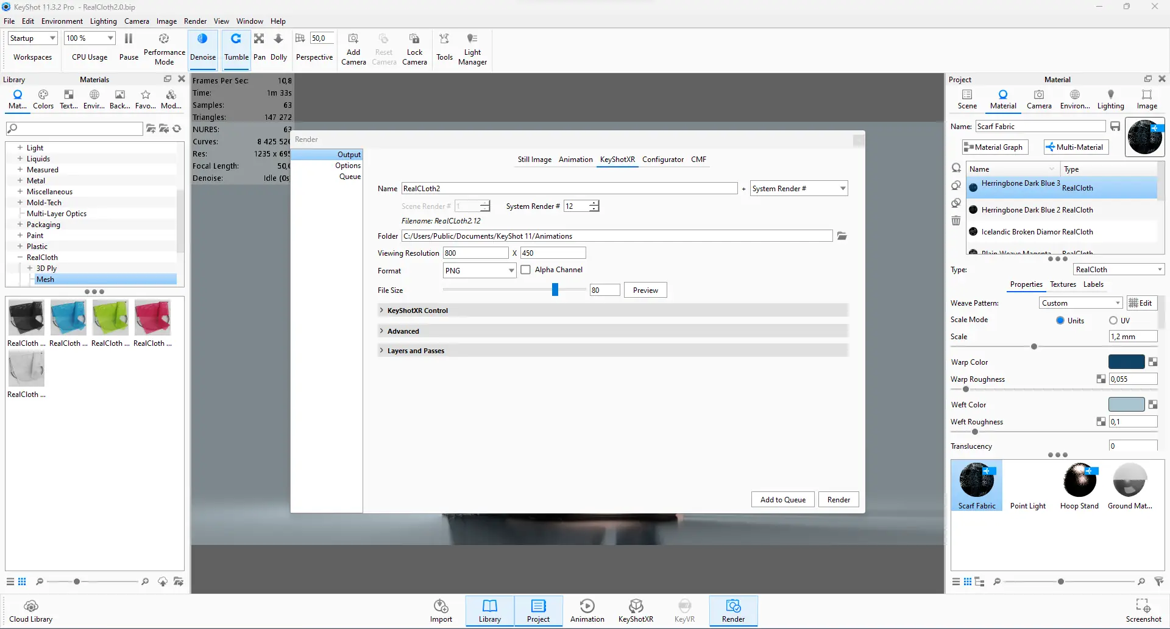Click the Preview button
Image resolution: width=1170 pixels, height=629 pixels.
[x=645, y=290]
